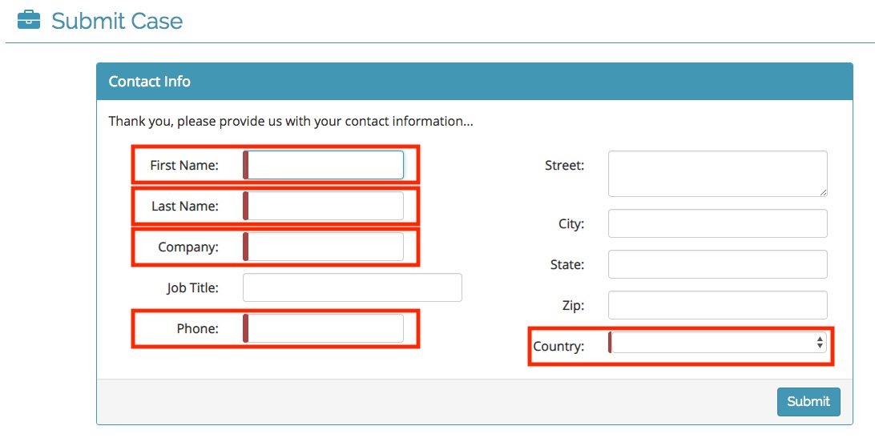Screen dimensions: 875x446
Task: Click the resize grip on Street box
Action: click(823, 192)
